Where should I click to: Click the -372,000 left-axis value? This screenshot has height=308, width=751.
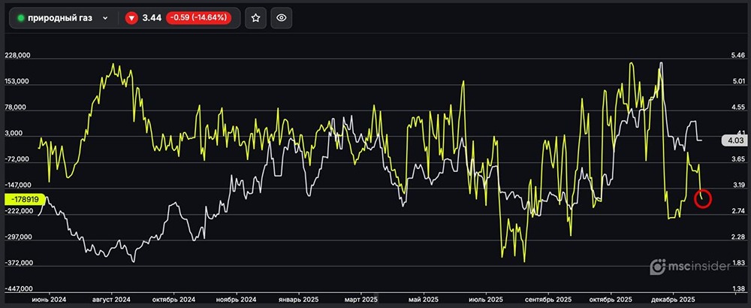pyautogui.click(x=17, y=263)
